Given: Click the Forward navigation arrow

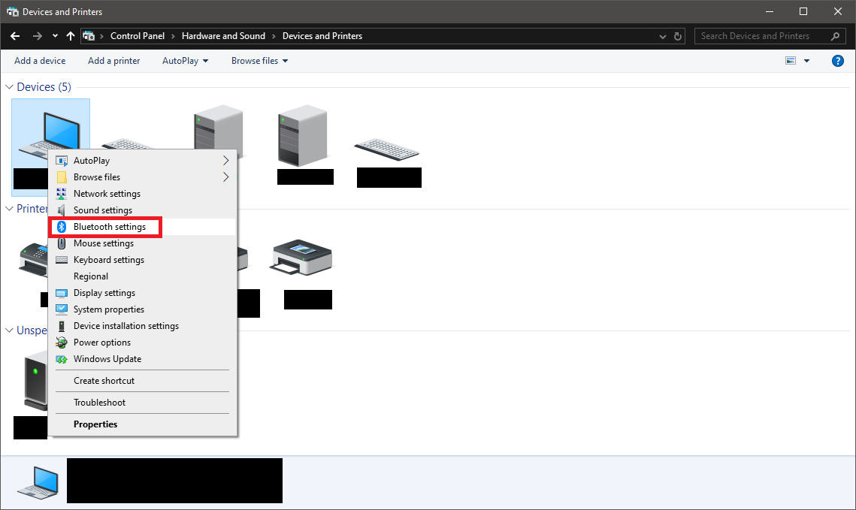Looking at the screenshot, I should 37,36.
